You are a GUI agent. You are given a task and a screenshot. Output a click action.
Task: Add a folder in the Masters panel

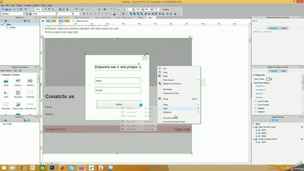pos(6,120)
